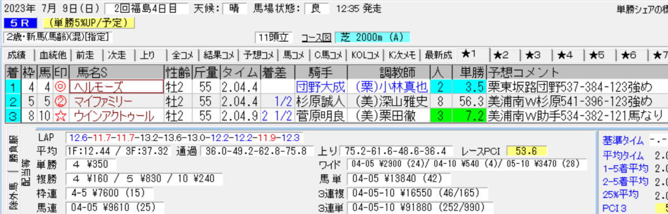The width and height of the screenshot is (668, 214).
Task: Open the ★3 tab
Action: [533, 55]
